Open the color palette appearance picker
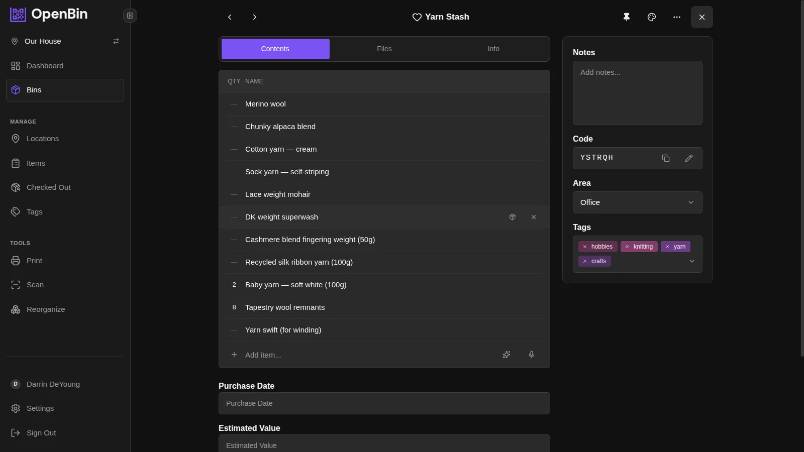Image resolution: width=804 pixels, height=452 pixels. [652, 17]
